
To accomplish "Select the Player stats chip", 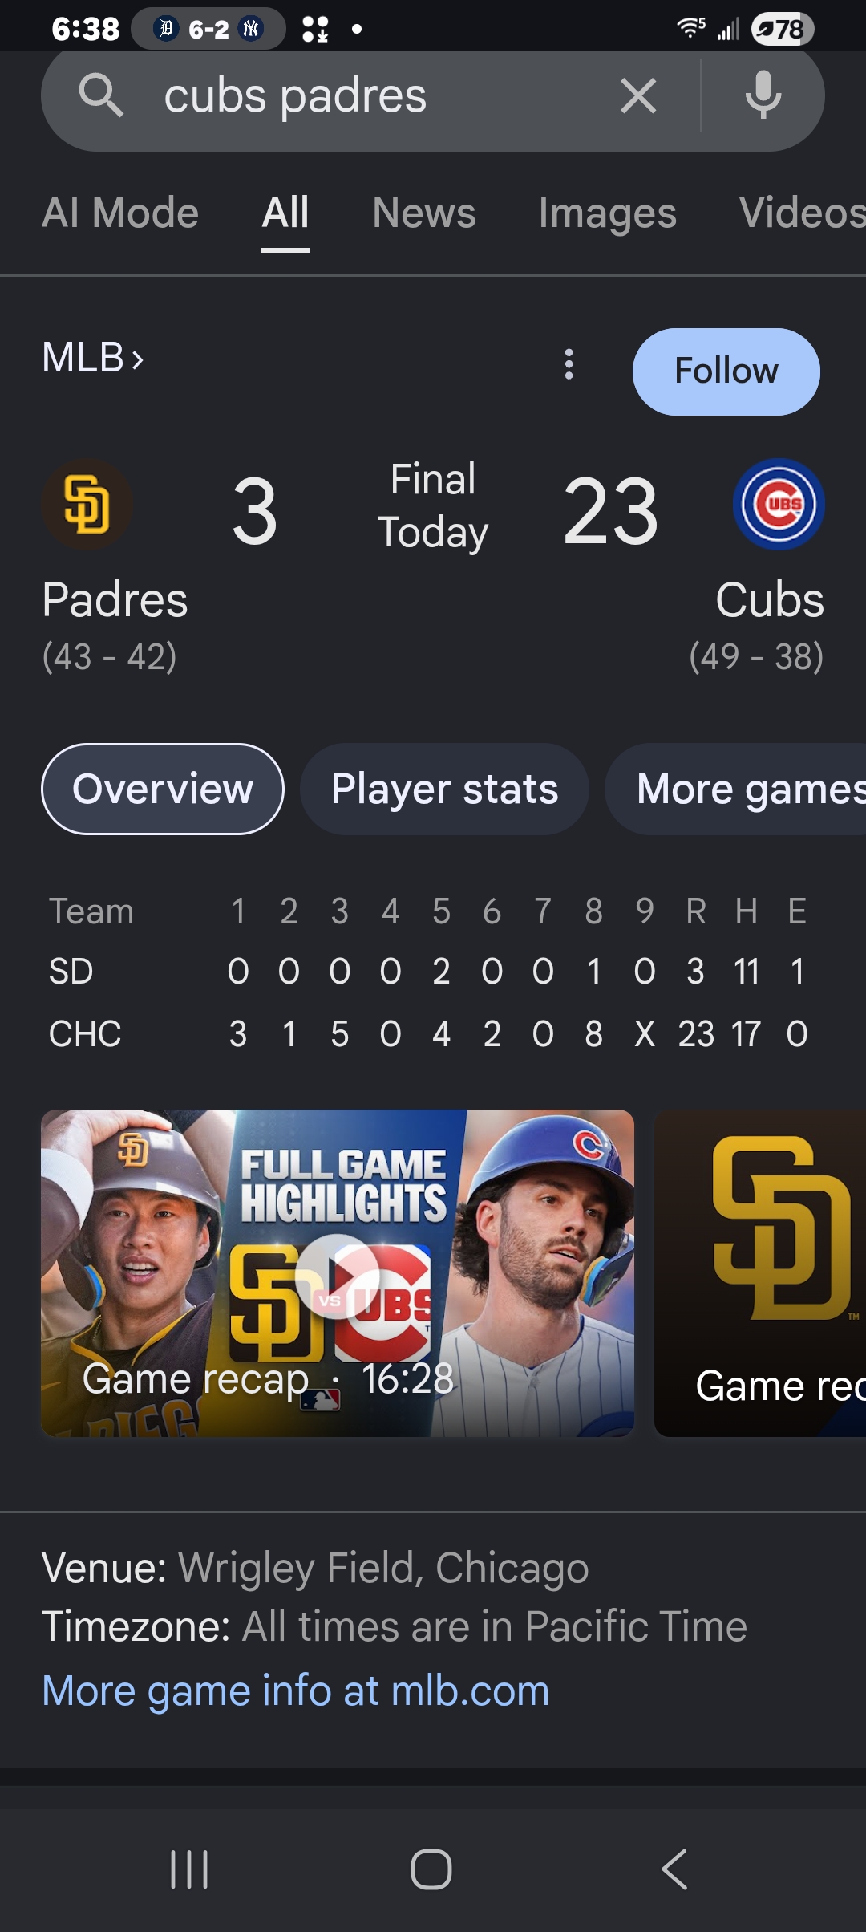I will [x=445, y=789].
